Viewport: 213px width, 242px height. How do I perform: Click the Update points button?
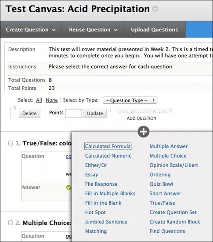click(95, 113)
